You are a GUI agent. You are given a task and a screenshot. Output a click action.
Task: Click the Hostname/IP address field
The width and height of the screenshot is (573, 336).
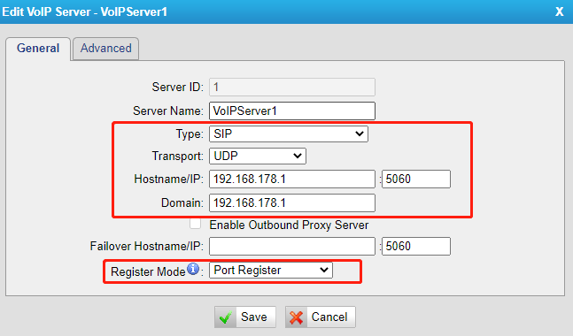pos(292,179)
